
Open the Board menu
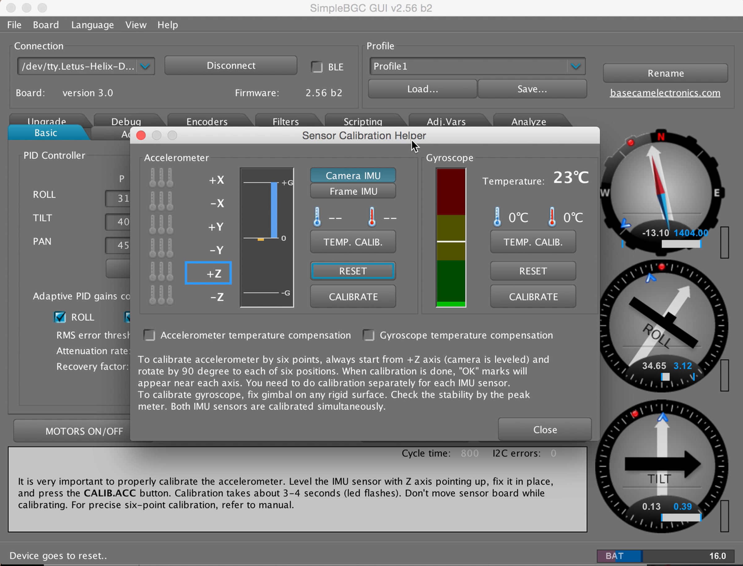[46, 25]
